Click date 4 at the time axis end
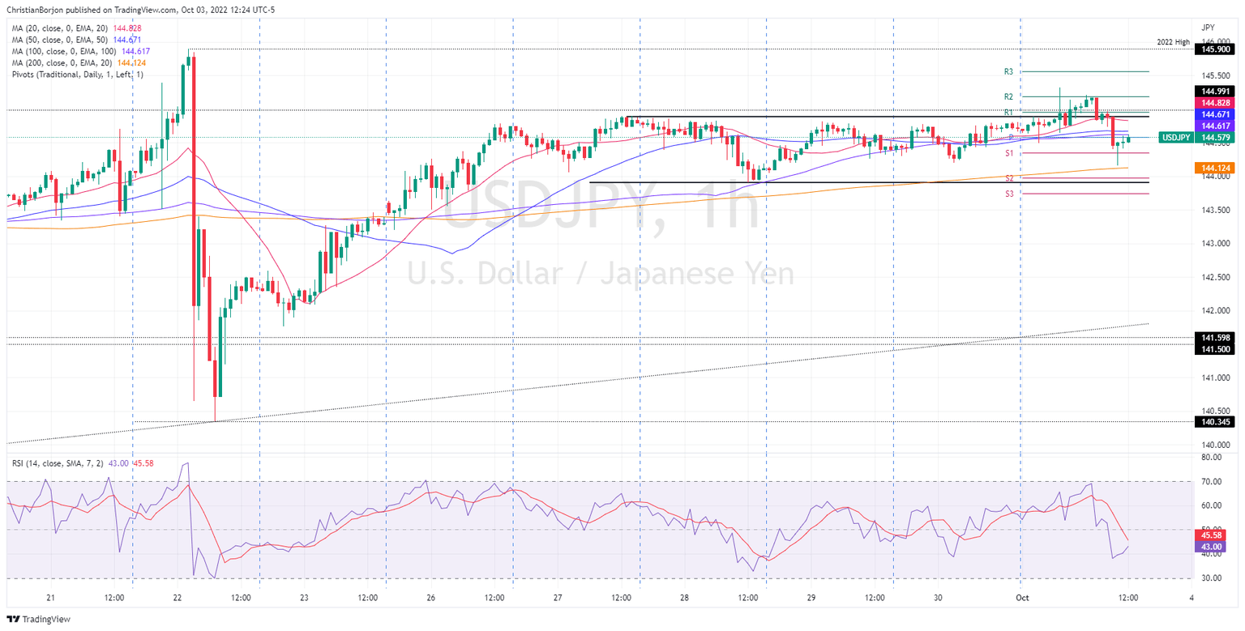The width and height of the screenshot is (1245, 631). point(1191,598)
